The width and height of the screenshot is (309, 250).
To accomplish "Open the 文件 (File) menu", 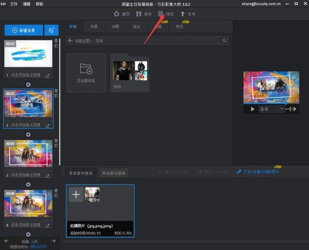I will click(14, 4).
